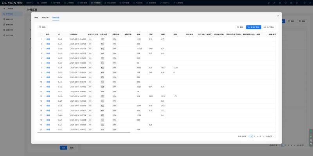
Task: Click the refresh icon button in dialog
Action: click(x=240, y=27)
